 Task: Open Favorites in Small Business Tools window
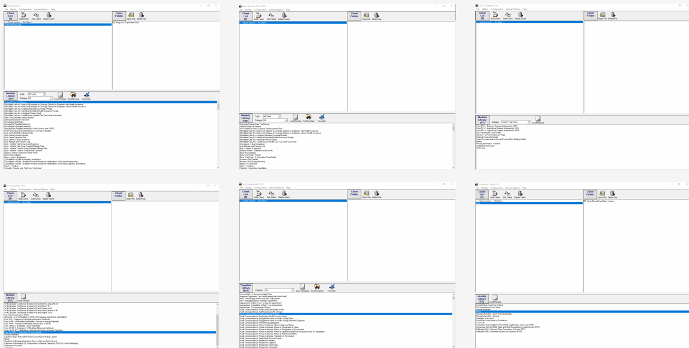coord(322,118)
